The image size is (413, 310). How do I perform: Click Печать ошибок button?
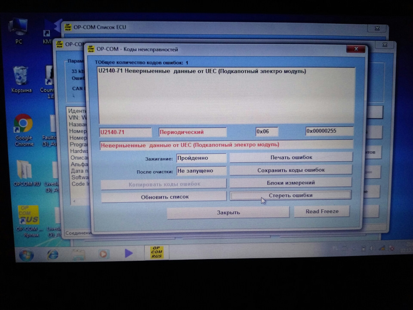(x=291, y=158)
